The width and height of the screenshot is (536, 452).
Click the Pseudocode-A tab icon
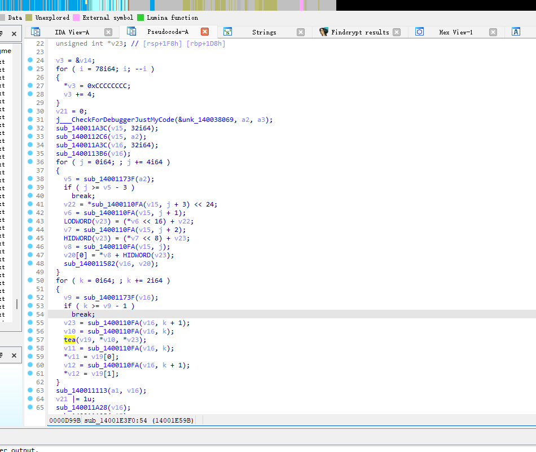pyautogui.click(x=131, y=32)
